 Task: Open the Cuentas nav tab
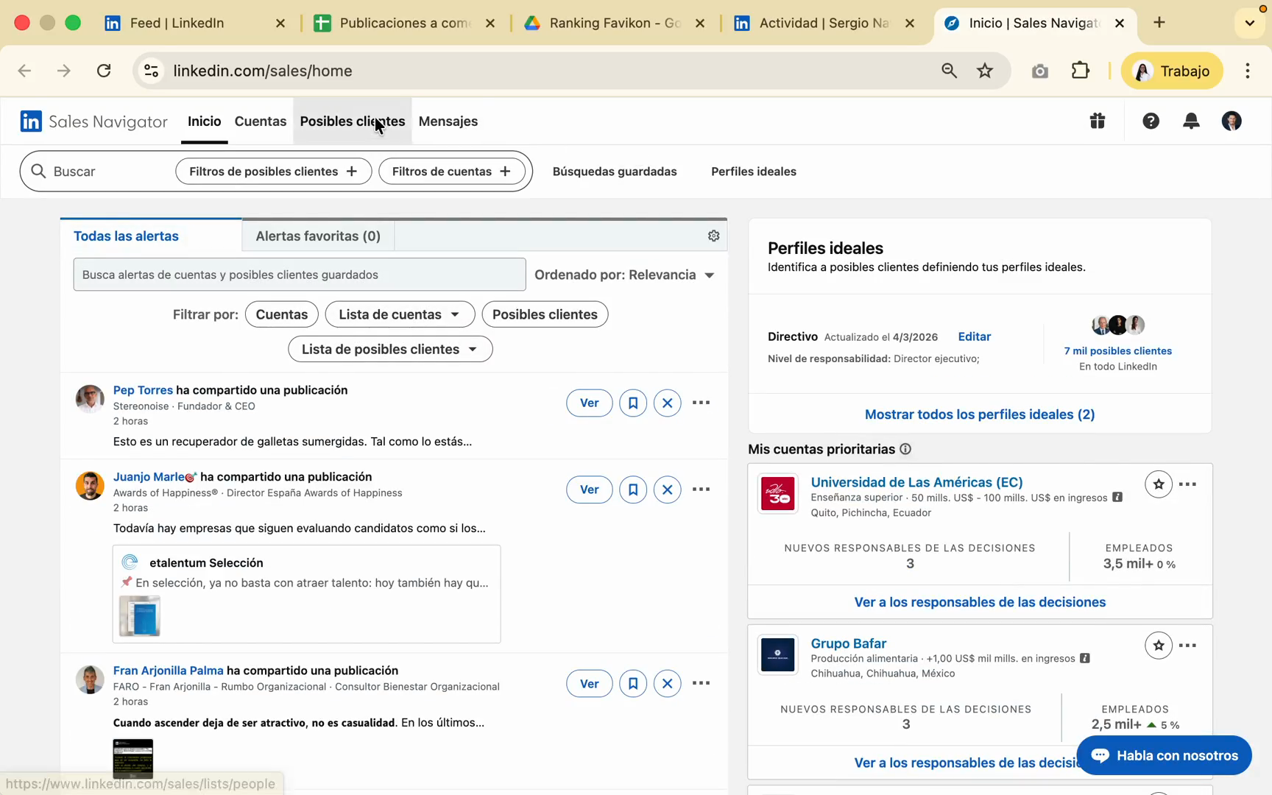tap(261, 121)
